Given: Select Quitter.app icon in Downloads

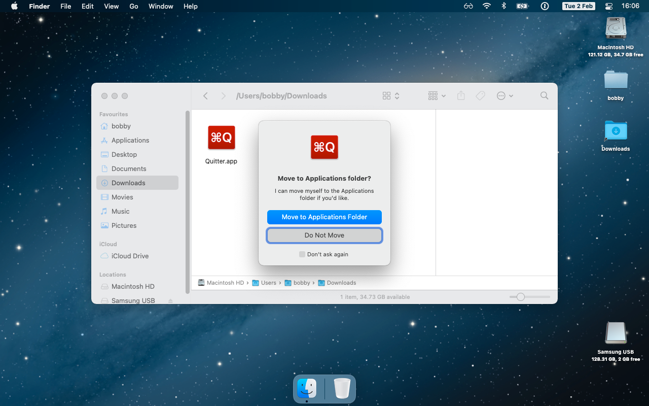Looking at the screenshot, I should point(222,138).
